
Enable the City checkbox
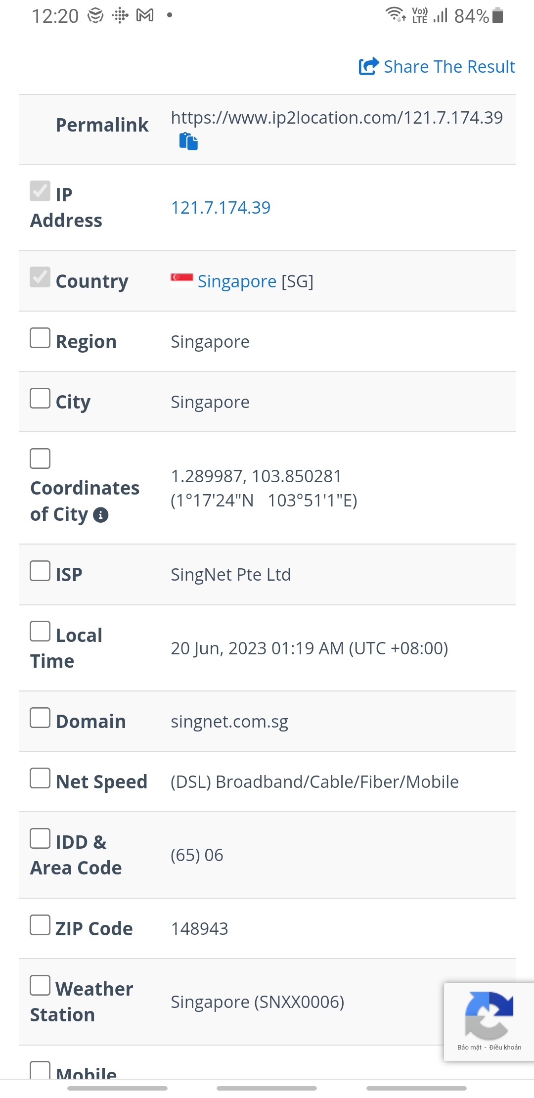click(x=40, y=399)
